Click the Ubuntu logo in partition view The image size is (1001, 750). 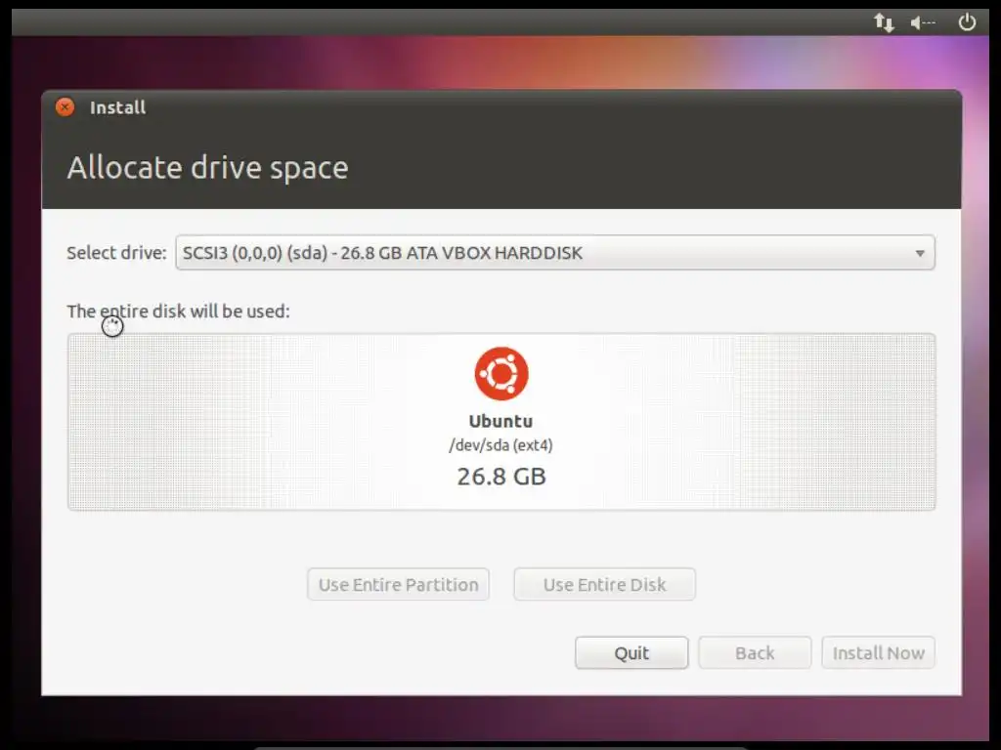(501, 374)
